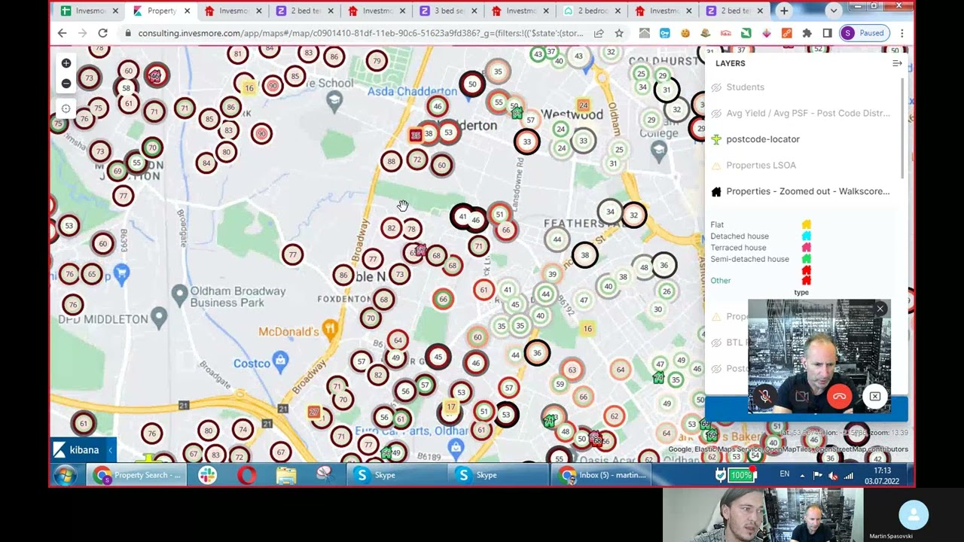Expand the Properties Zoomed out Walkscore layer
The image size is (964, 542).
tap(807, 191)
